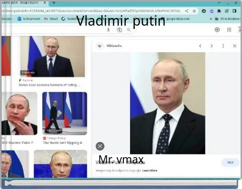Click the Foreign Policy source label
The width and height of the screenshot is (242, 189).
pos(55,138)
